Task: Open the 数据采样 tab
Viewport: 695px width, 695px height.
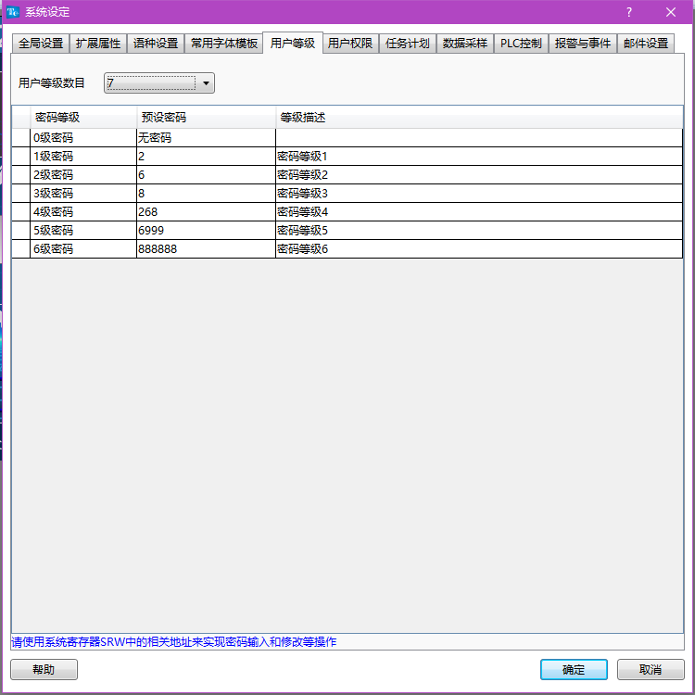Action: pos(465,44)
